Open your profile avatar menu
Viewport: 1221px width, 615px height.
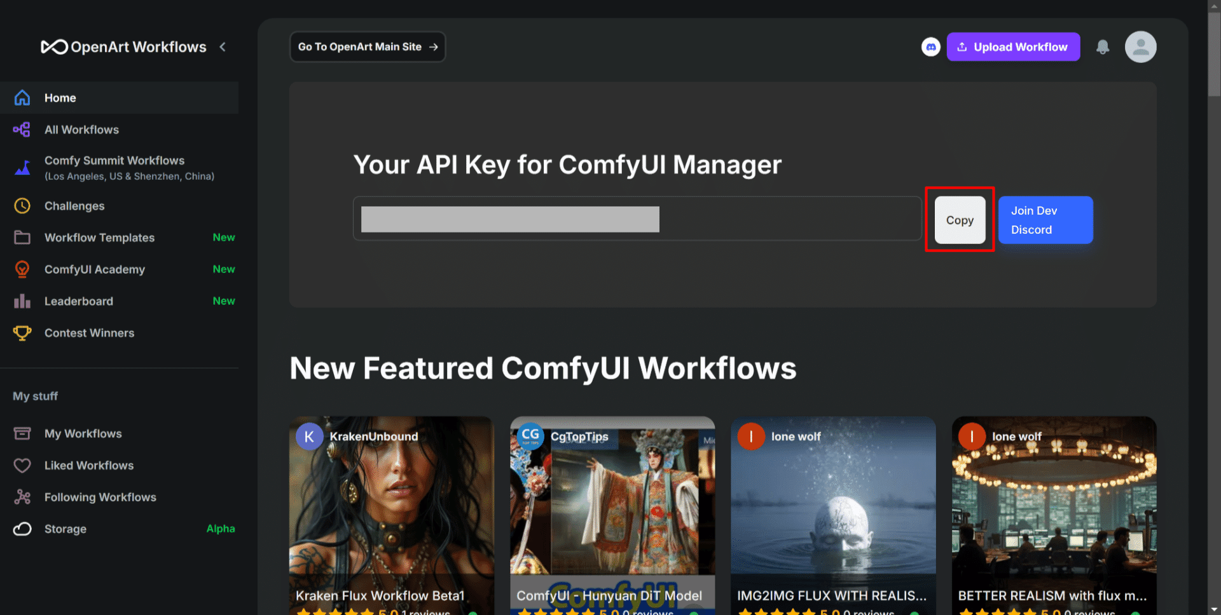tap(1140, 46)
